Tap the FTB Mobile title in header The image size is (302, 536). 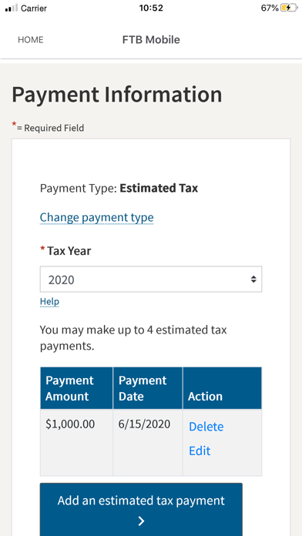151,40
